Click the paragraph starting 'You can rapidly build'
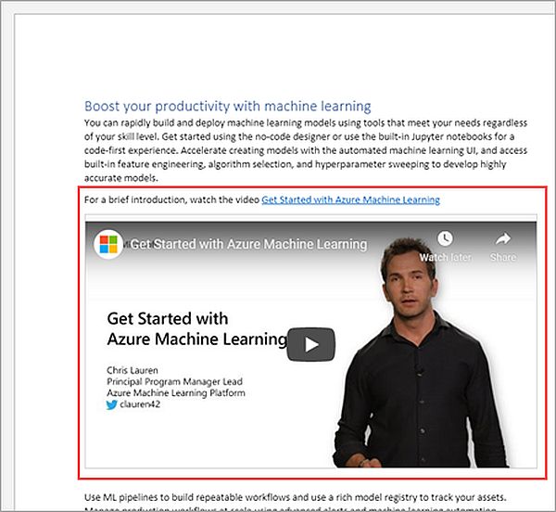The height and width of the screenshot is (512, 556). pyautogui.click(x=306, y=150)
